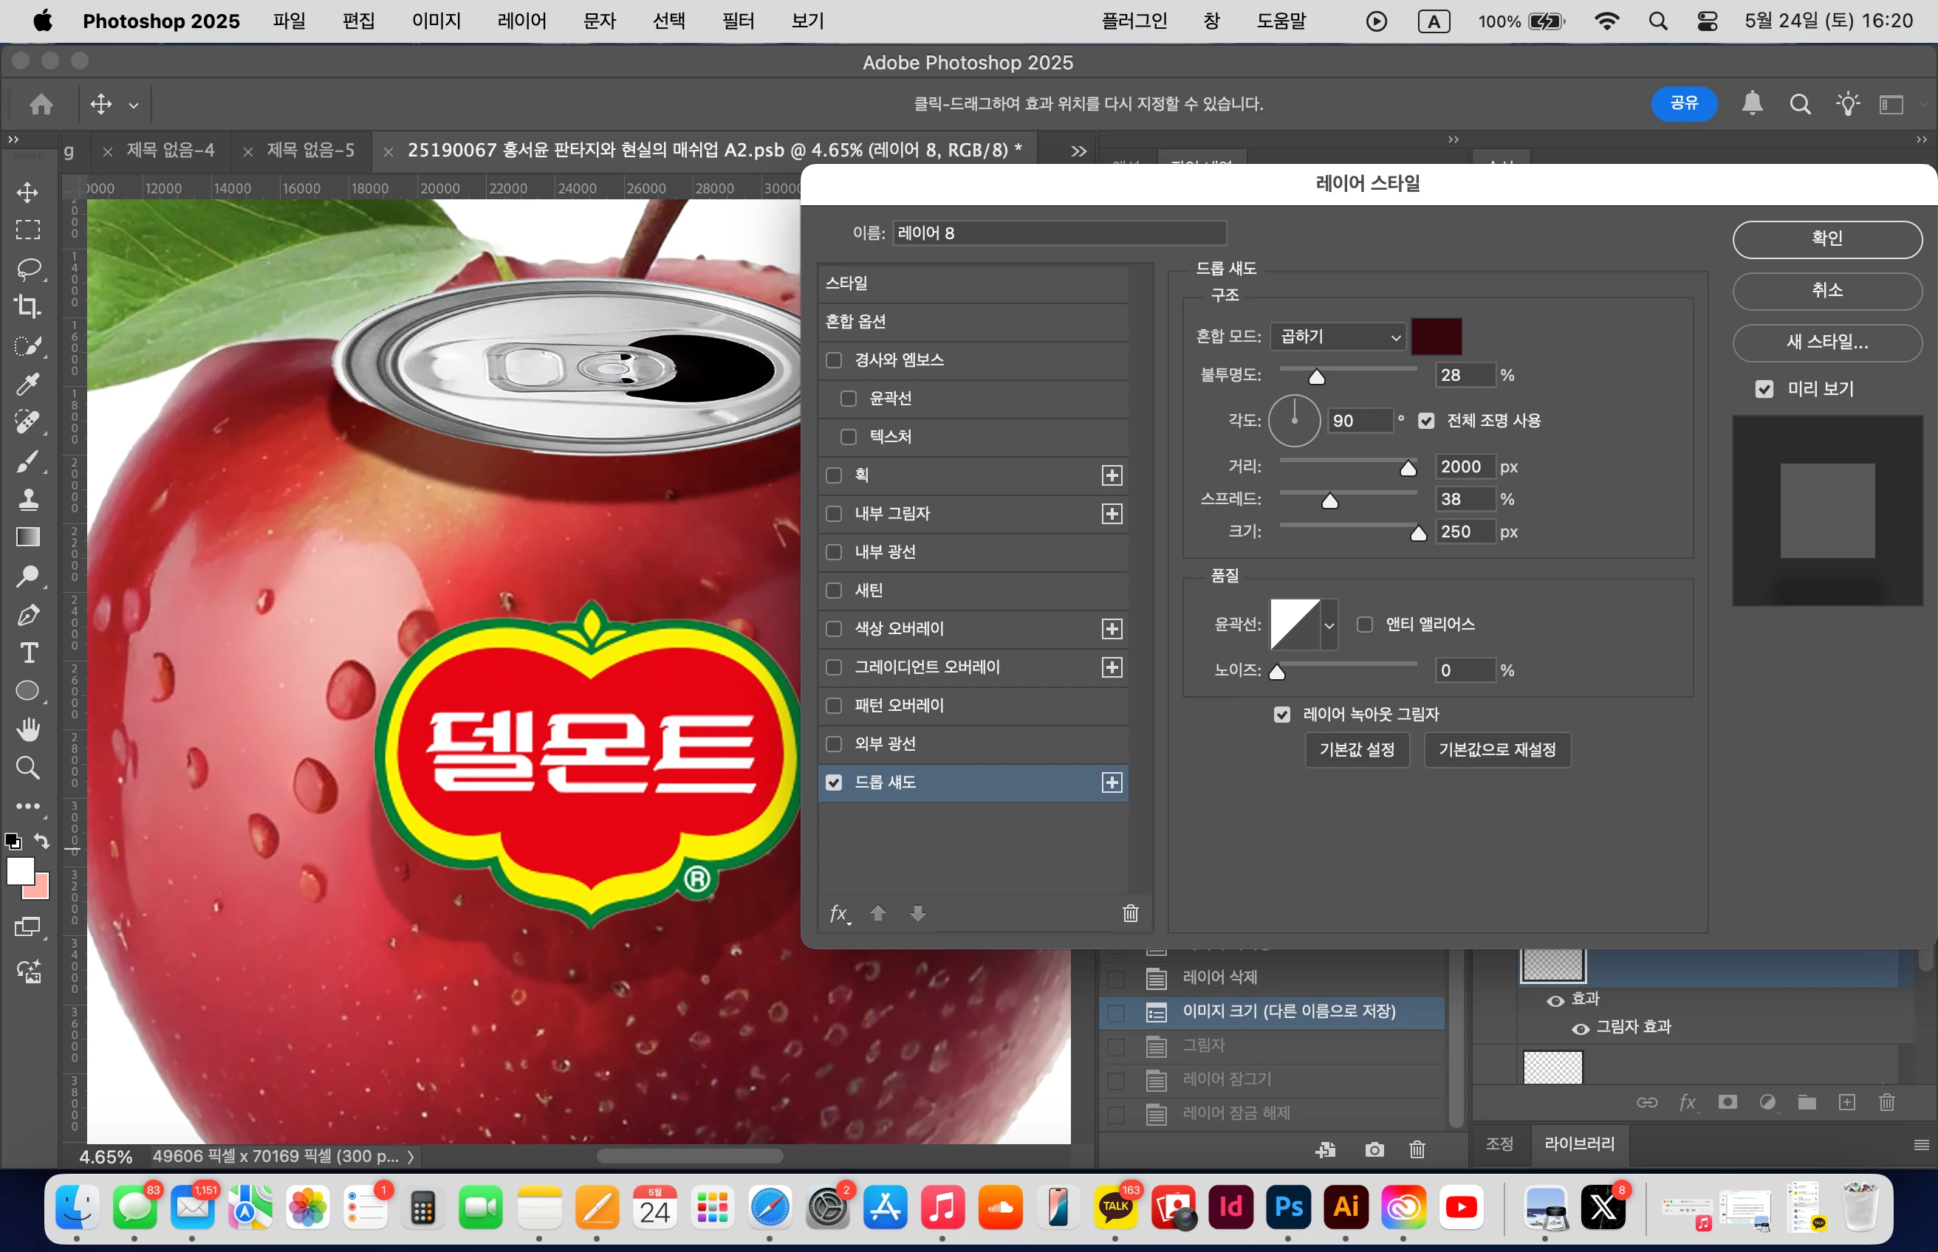
Task: Click the drop shadow color swatch
Action: [x=1437, y=337]
